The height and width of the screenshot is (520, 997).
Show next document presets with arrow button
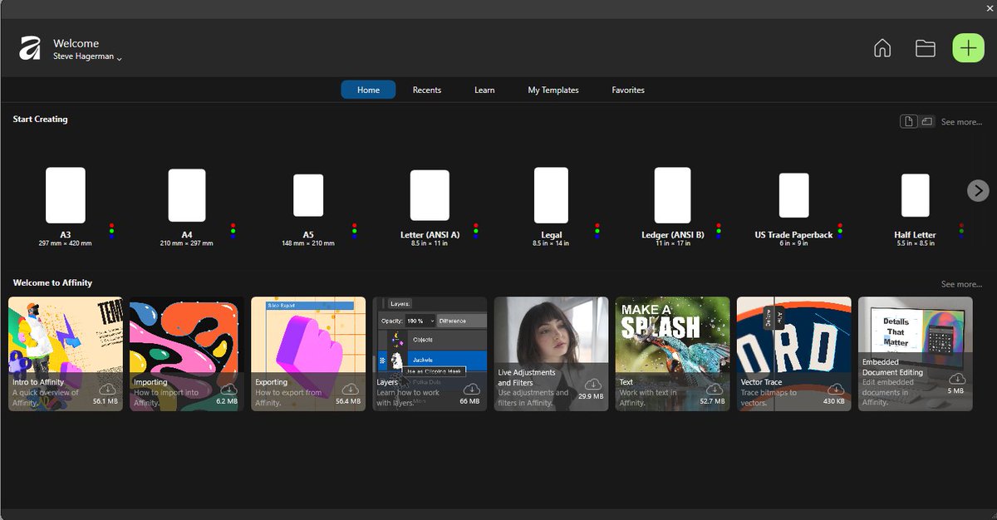pyautogui.click(x=978, y=190)
